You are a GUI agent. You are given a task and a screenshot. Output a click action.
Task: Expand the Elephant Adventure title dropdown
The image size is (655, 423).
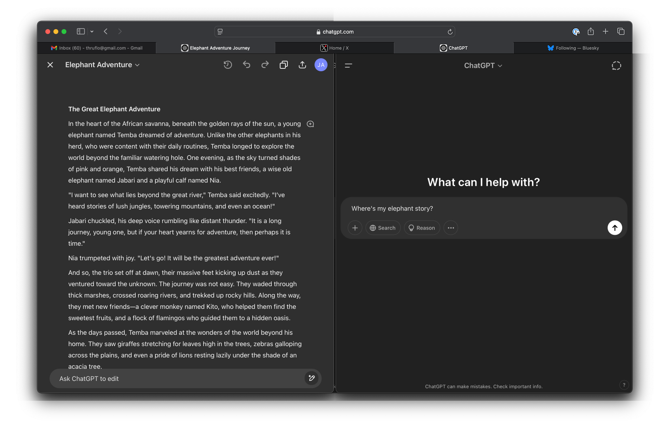pyautogui.click(x=137, y=65)
